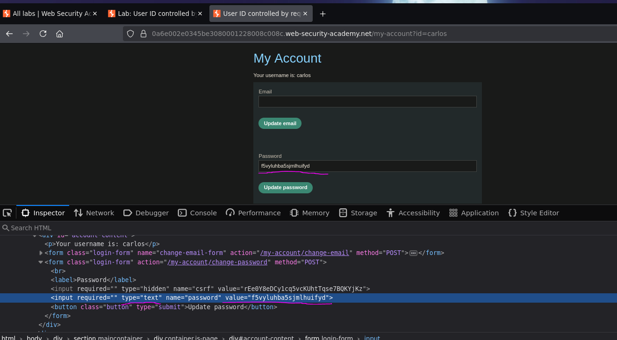The width and height of the screenshot is (617, 340).
Task: Select the Update password button markup row
Action: pyautogui.click(x=308, y=307)
